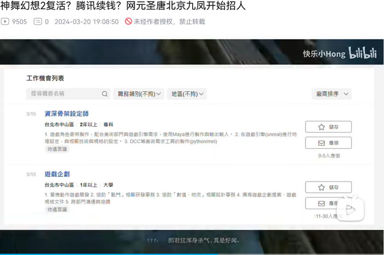Open the 廠商排序 sort dropdown
The height and width of the screenshot is (255, 384).
(332, 94)
